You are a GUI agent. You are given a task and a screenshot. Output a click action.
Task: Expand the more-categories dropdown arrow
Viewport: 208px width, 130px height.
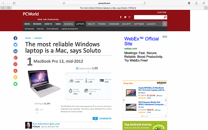(x=165, y=24)
